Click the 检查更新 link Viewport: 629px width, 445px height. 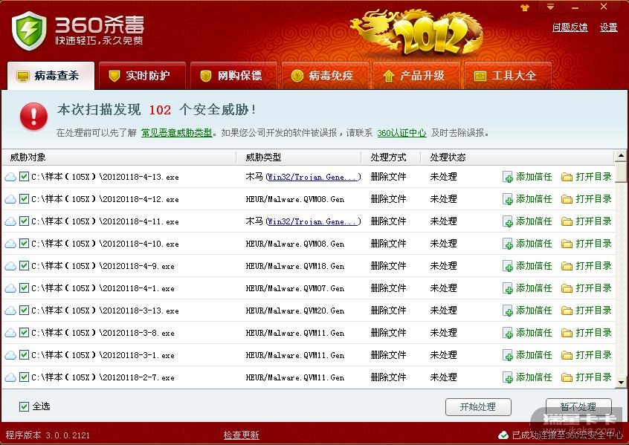click(241, 435)
